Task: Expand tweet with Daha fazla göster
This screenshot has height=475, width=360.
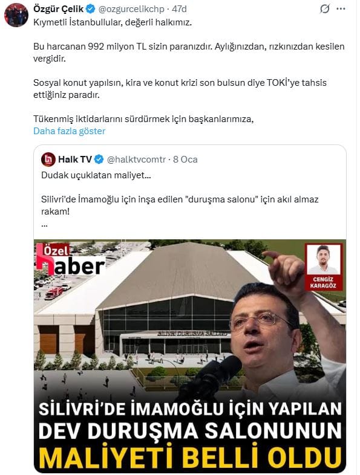Action: 69,131
